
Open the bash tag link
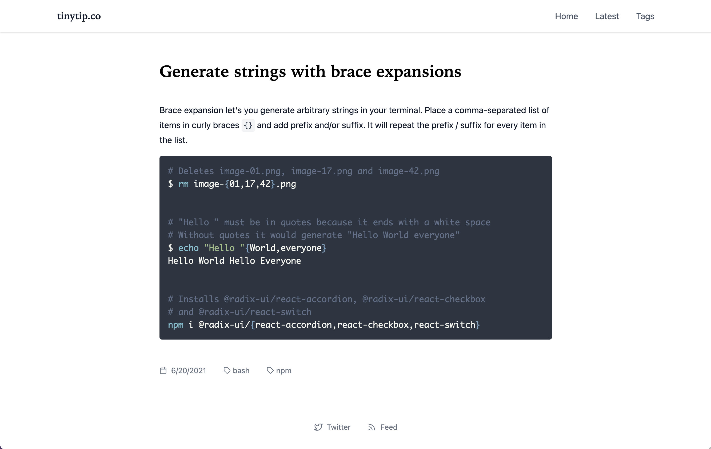click(x=241, y=370)
